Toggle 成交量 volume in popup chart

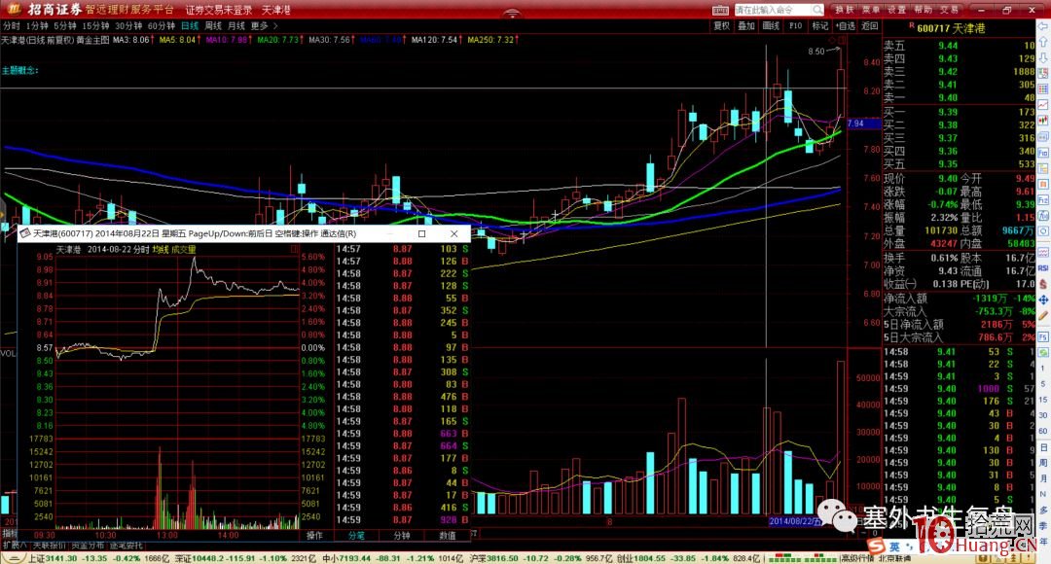183,249
